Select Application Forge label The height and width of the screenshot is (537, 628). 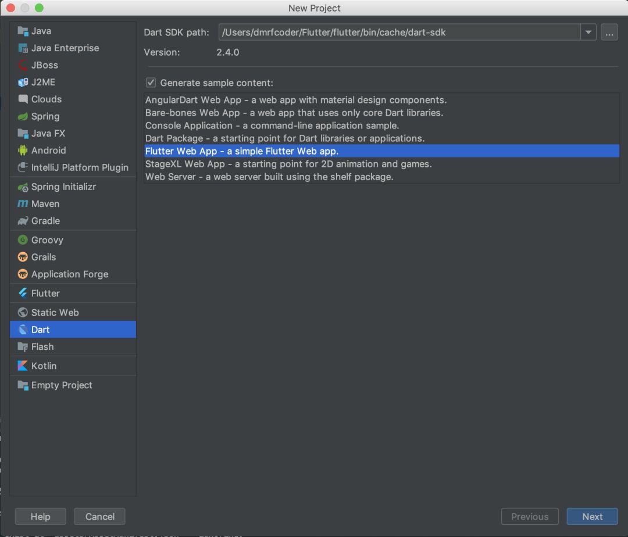click(x=70, y=274)
